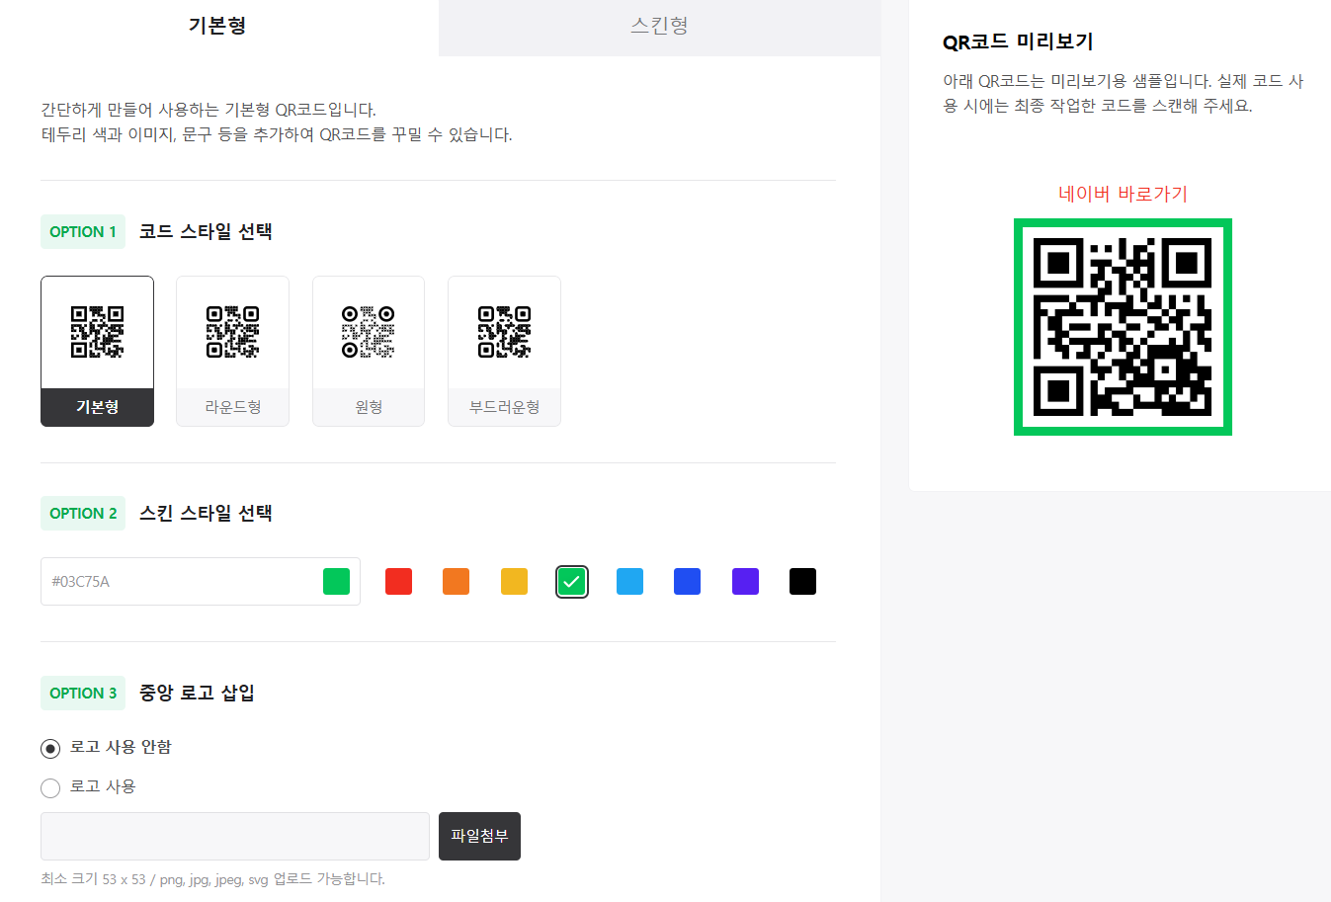1331x902 pixels.
Task: Select the 로고 사용 안함 radio button
Action: [50, 748]
